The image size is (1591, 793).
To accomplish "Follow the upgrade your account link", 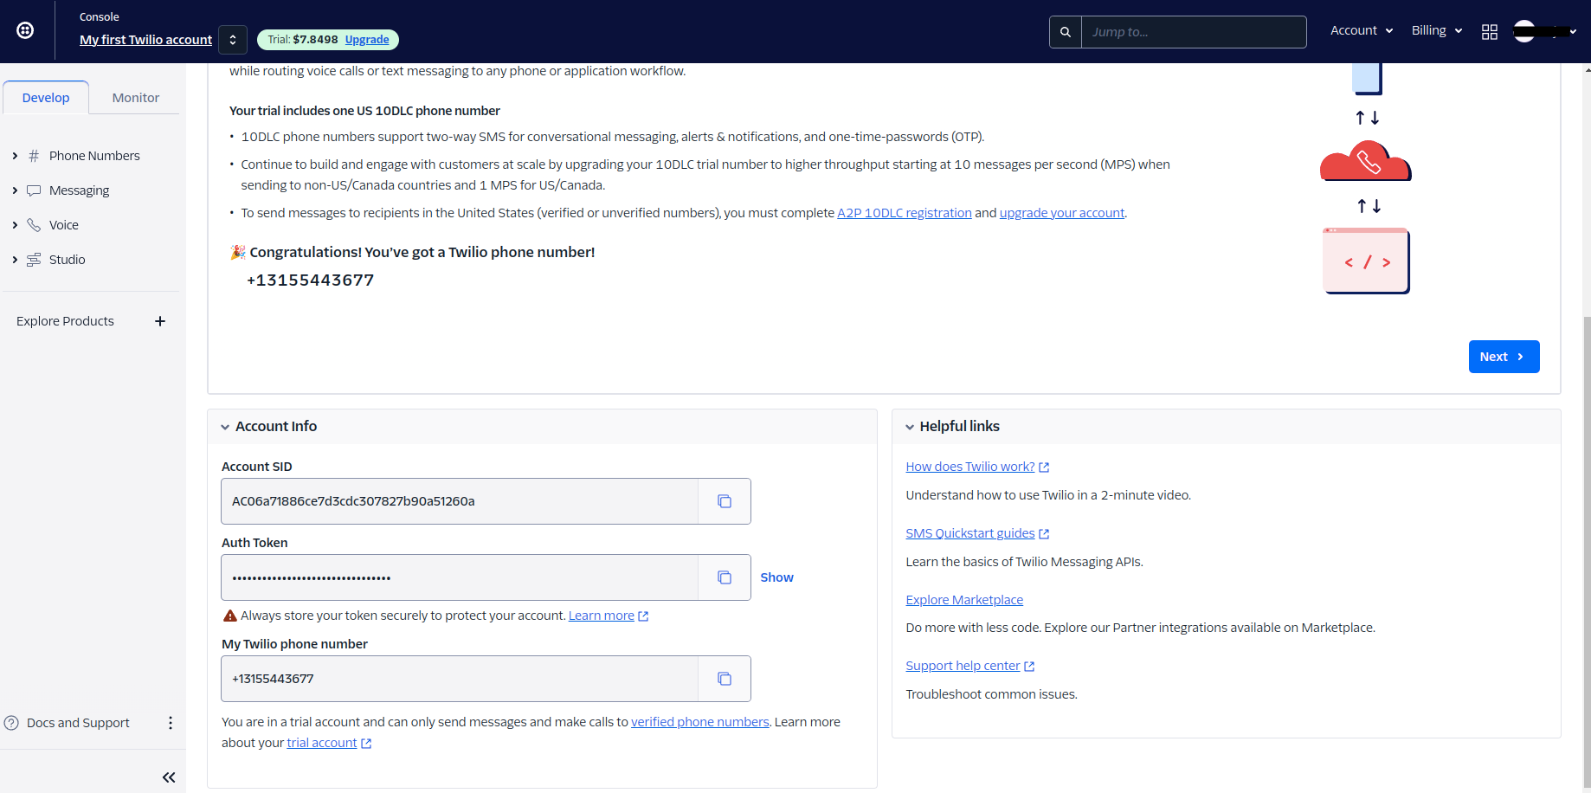I will pos(1062,213).
